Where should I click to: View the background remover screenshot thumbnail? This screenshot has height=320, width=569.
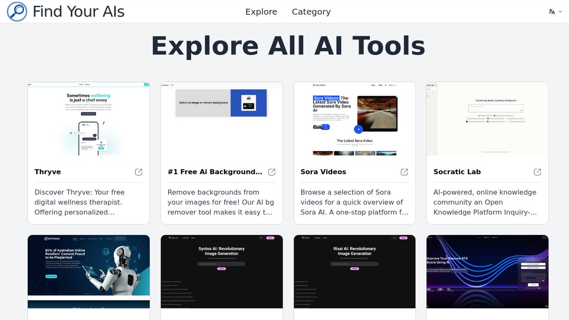(222, 119)
